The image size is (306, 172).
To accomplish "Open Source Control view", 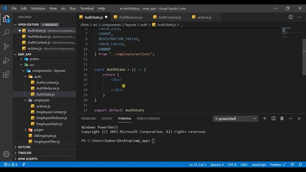I will pos(6,46).
